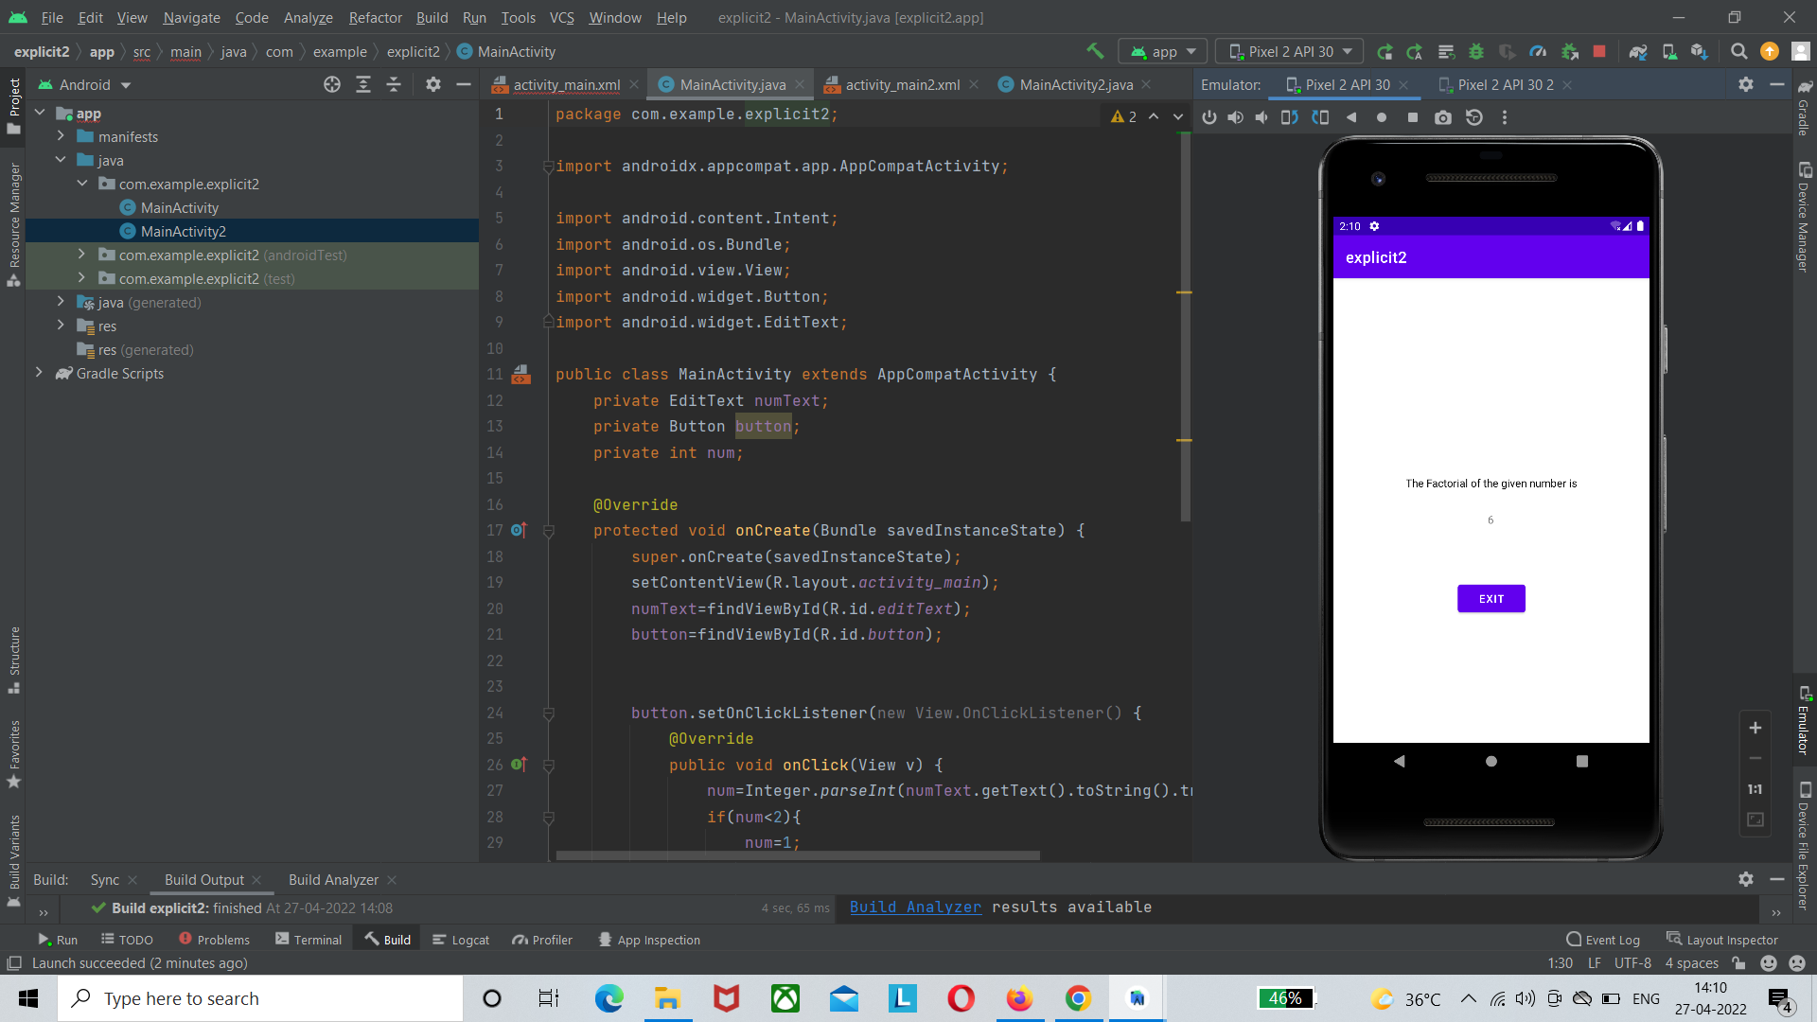Collapse the com.example.explicit2 package tree

point(83,184)
